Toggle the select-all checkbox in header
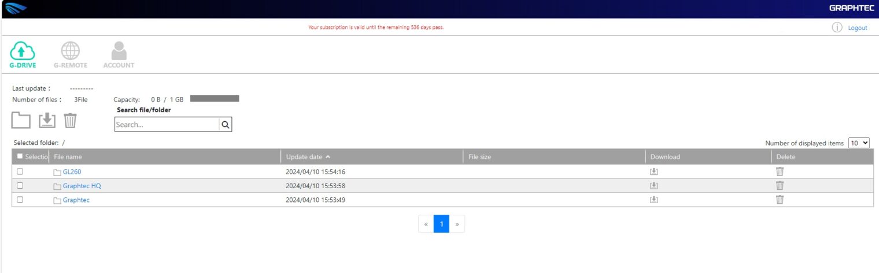 20,156
